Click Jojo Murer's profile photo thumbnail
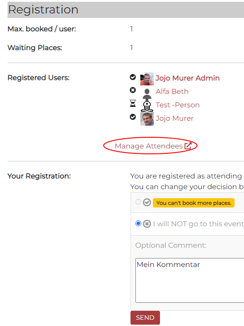Screen dimensions: 244x326 pos(147,119)
